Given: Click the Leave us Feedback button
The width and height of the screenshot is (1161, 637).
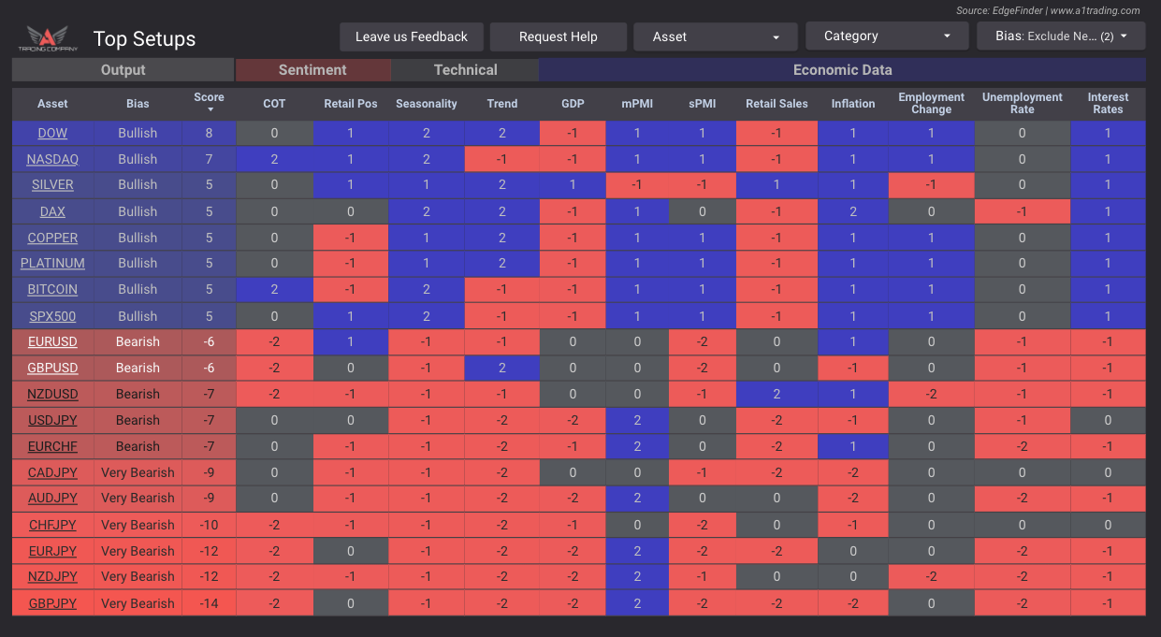Looking at the screenshot, I should pyautogui.click(x=412, y=37).
